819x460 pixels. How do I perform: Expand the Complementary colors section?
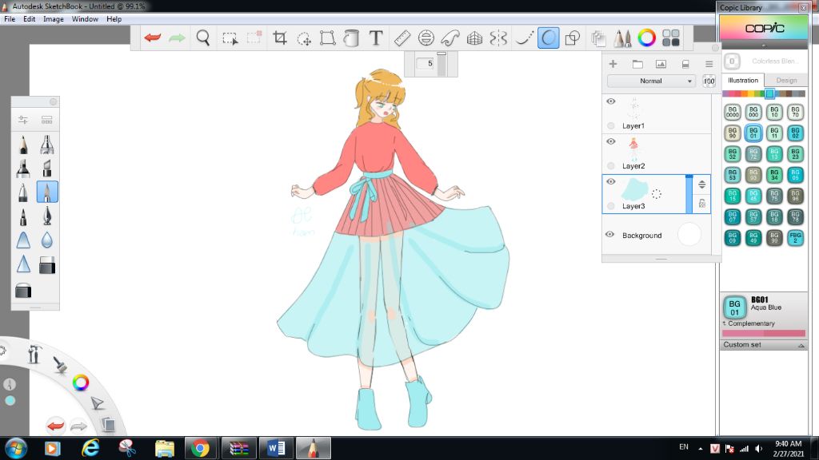pos(750,323)
